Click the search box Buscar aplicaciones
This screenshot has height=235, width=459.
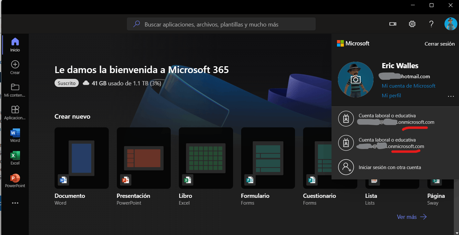pyautogui.click(x=221, y=24)
